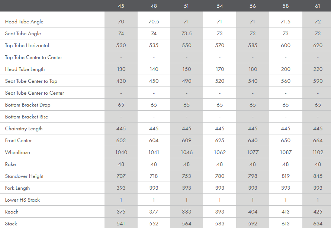The width and height of the screenshot is (331, 228).
Task: Select the size 56 column header
Action: (x=253, y=6)
